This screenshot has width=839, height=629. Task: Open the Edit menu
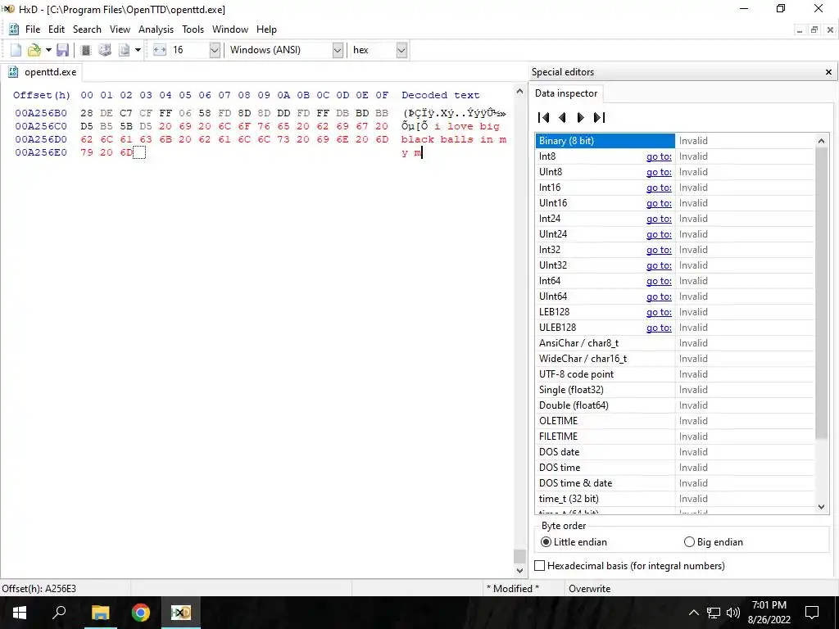(x=57, y=29)
